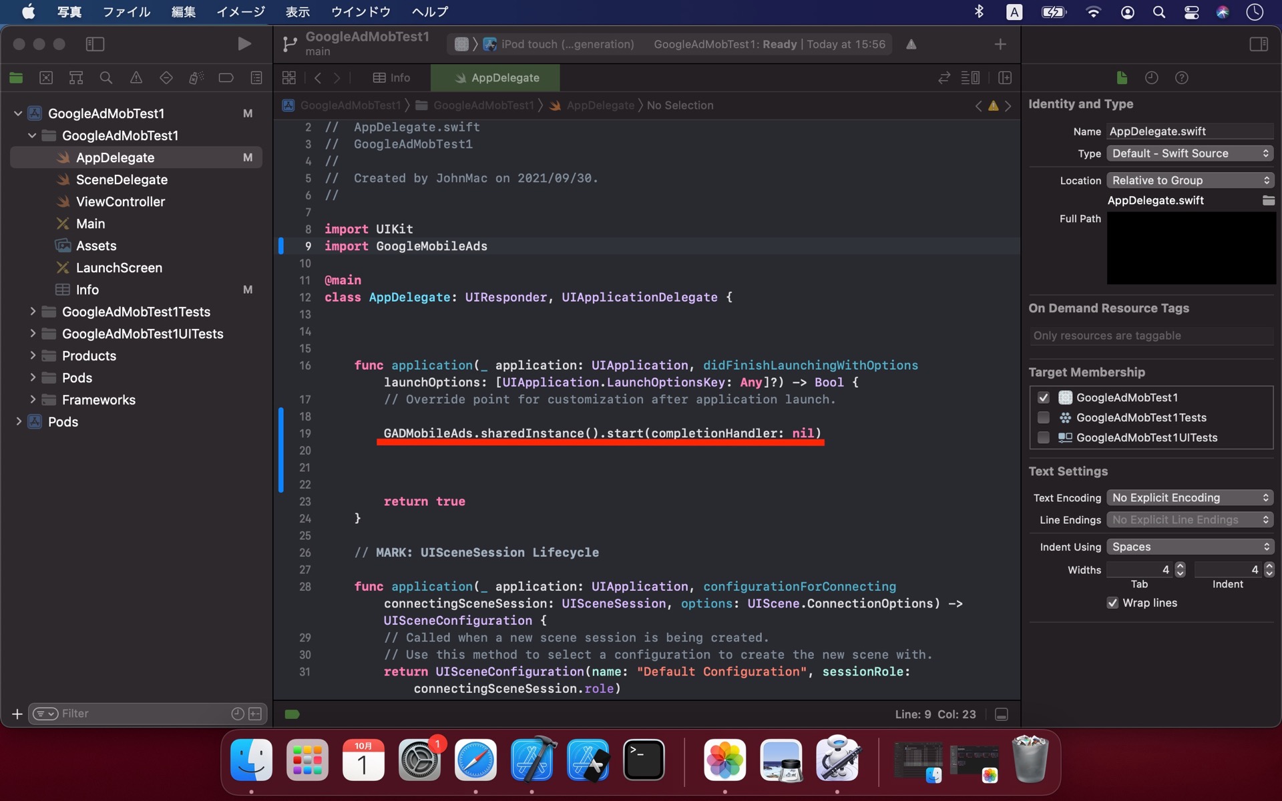
Task: Select the Quick Help inspector icon
Action: (x=1181, y=77)
